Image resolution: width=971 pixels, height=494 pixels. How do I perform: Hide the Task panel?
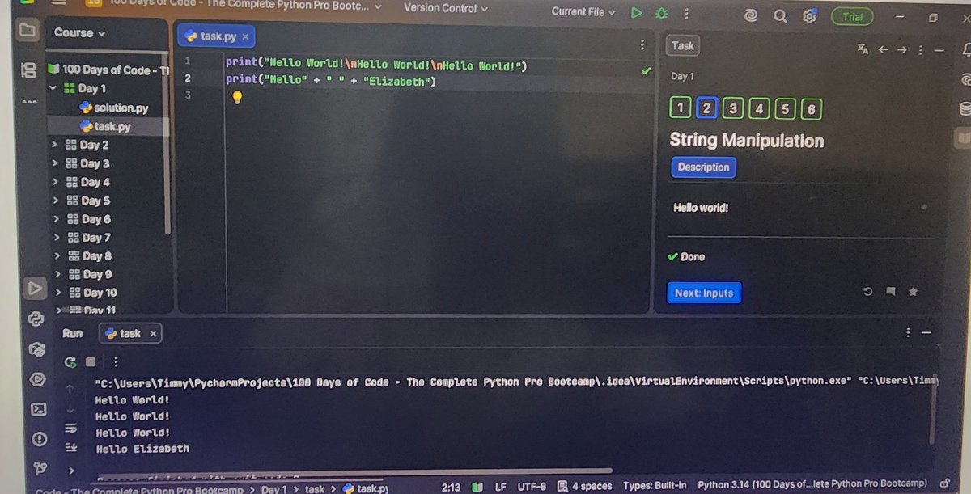(939, 50)
